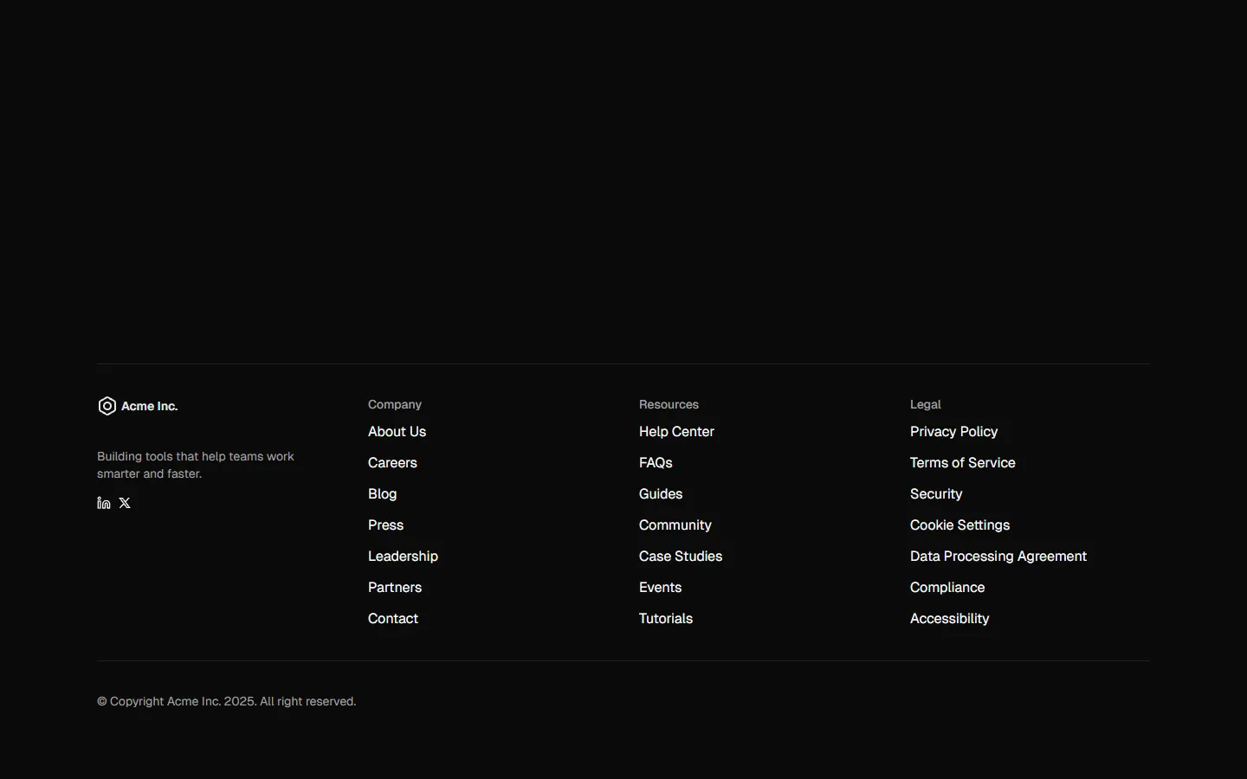Open the Cookie Settings link

tap(959, 525)
